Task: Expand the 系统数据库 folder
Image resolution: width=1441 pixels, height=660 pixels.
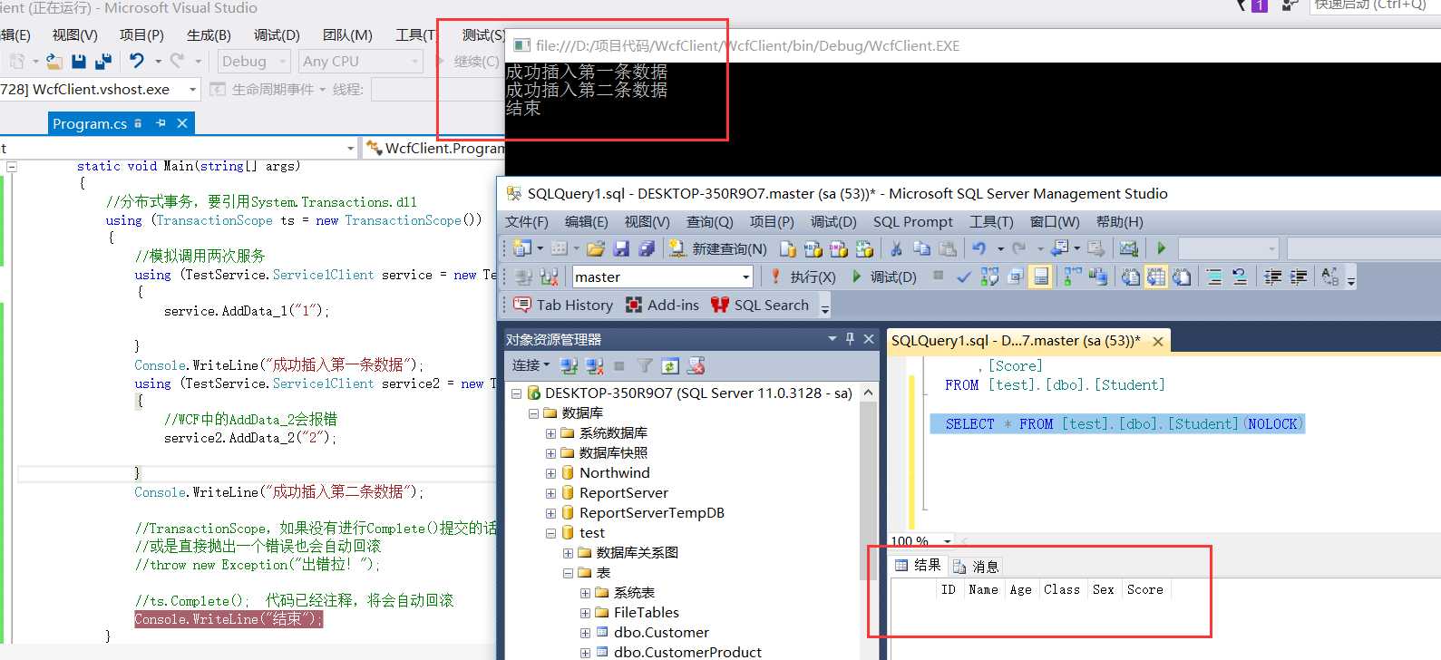Action: 550,433
